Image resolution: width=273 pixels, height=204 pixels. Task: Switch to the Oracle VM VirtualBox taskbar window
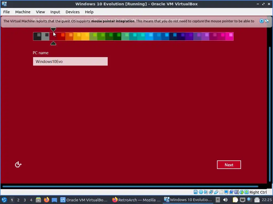point(84,200)
